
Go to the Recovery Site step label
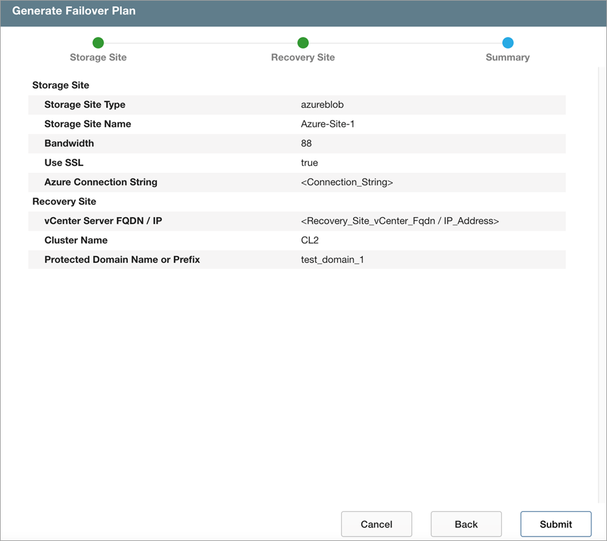point(303,58)
